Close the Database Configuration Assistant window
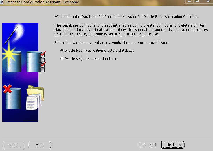 [208, 1]
